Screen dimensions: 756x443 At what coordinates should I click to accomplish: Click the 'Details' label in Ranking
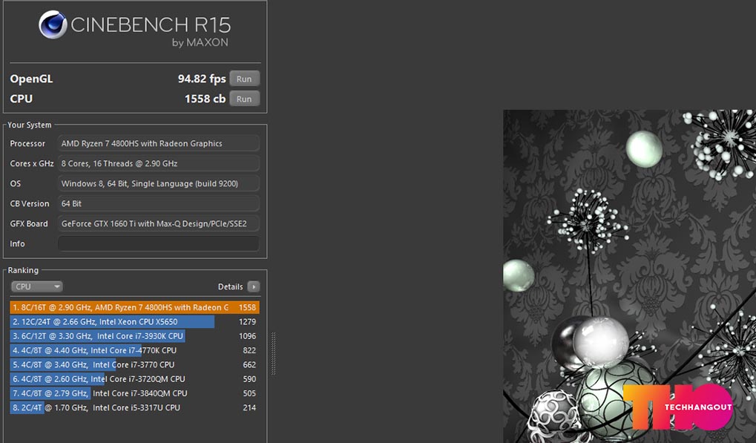pos(231,287)
